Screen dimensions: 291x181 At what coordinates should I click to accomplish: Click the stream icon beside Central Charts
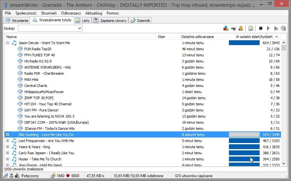coord(20,86)
